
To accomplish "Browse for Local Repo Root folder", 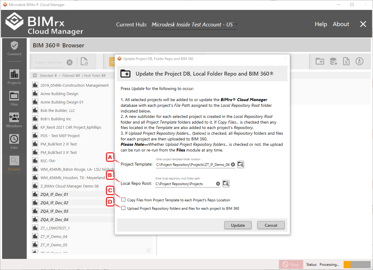I will (x=226, y=184).
